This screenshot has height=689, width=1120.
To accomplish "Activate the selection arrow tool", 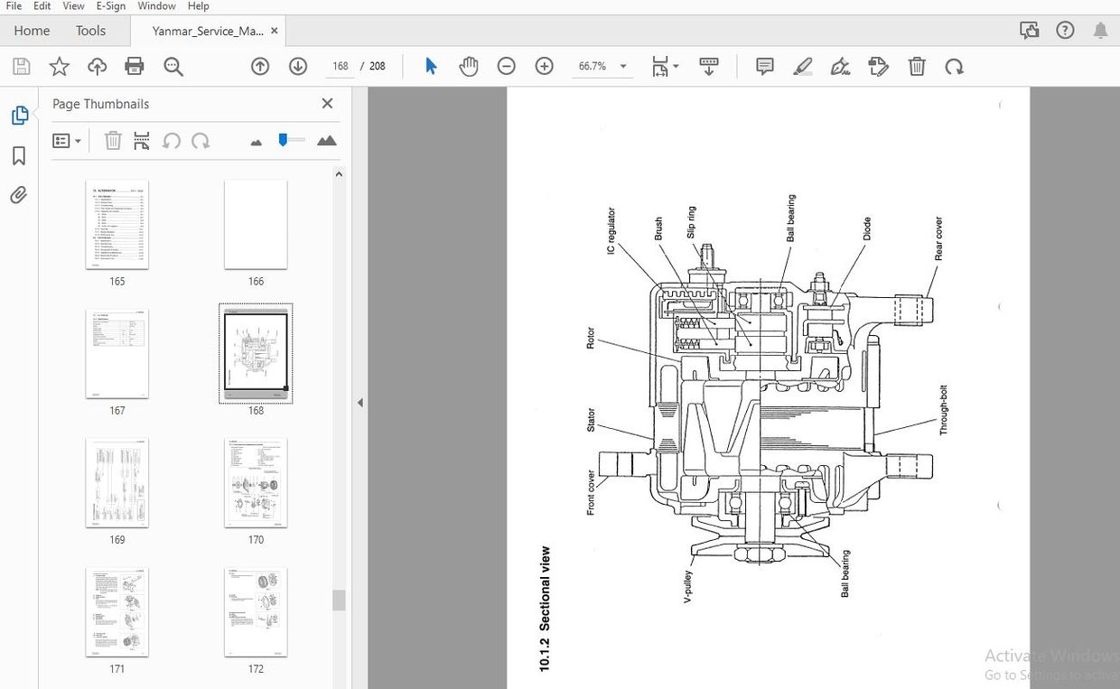I will pos(431,66).
